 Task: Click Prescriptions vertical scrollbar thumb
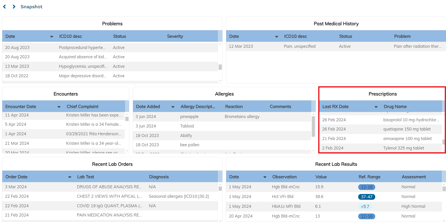(x=443, y=142)
